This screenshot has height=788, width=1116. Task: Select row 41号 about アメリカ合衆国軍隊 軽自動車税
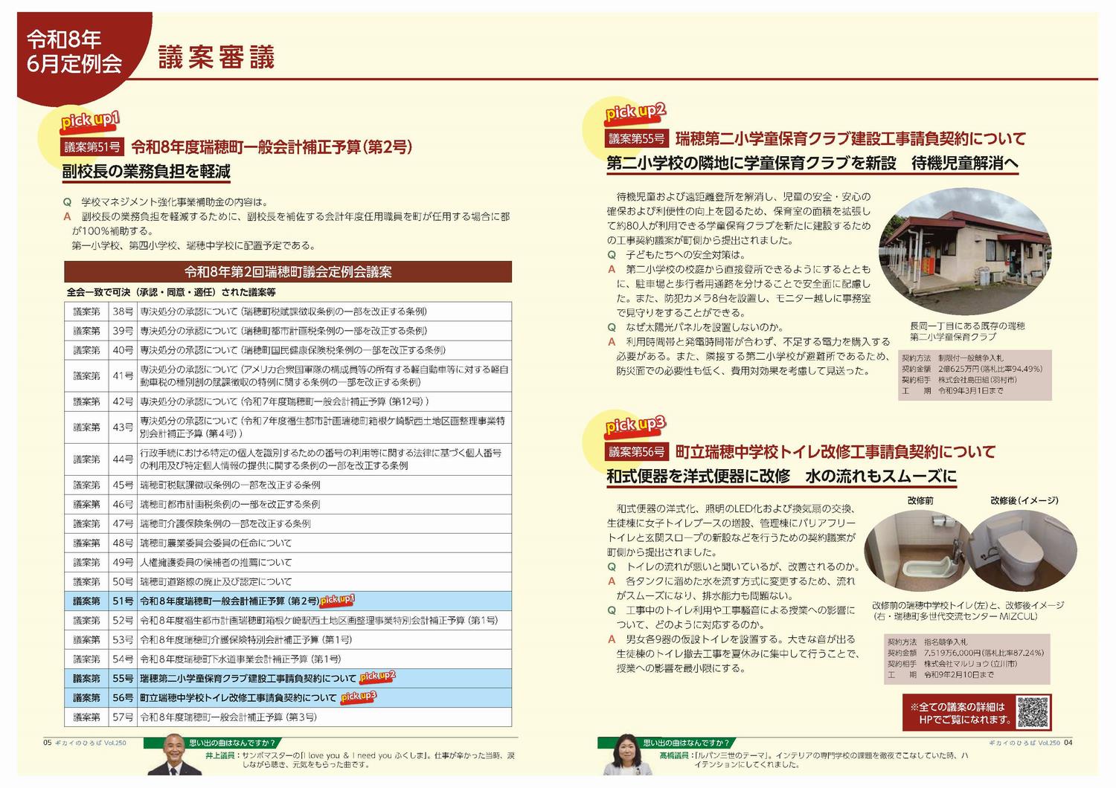click(x=288, y=375)
